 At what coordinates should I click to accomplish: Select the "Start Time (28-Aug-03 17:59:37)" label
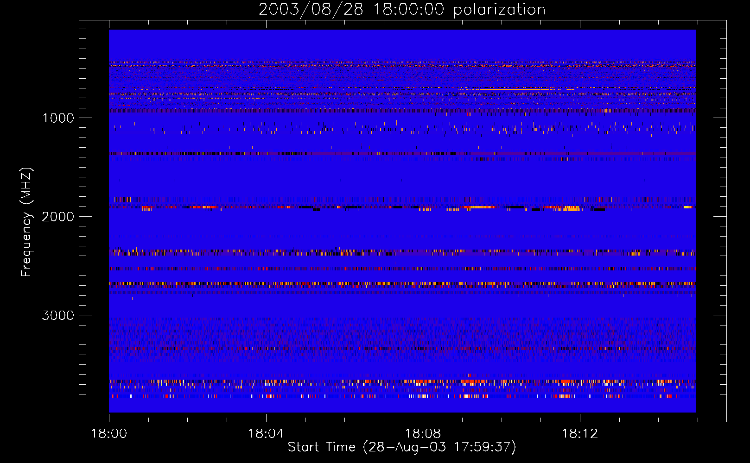pyautogui.click(x=402, y=447)
